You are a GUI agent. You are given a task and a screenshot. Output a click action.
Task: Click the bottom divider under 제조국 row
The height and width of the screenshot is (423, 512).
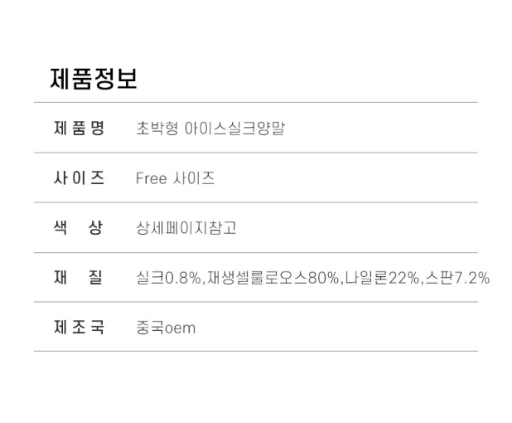click(255, 351)
